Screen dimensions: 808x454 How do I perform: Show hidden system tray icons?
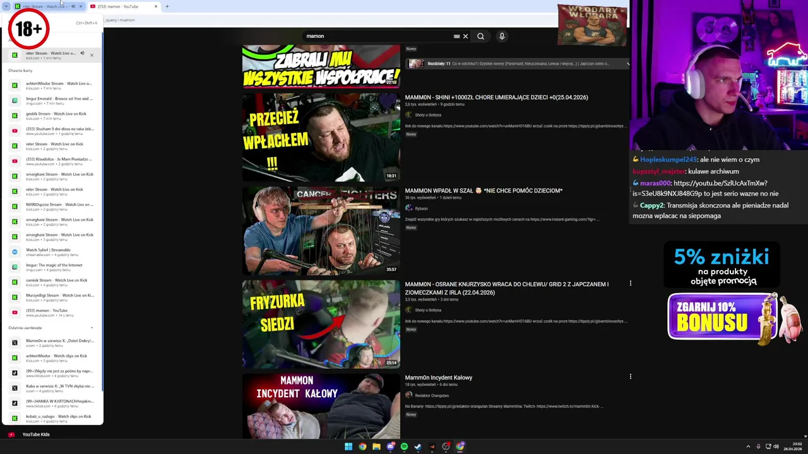pyautogui.click(x=748, y=446)
